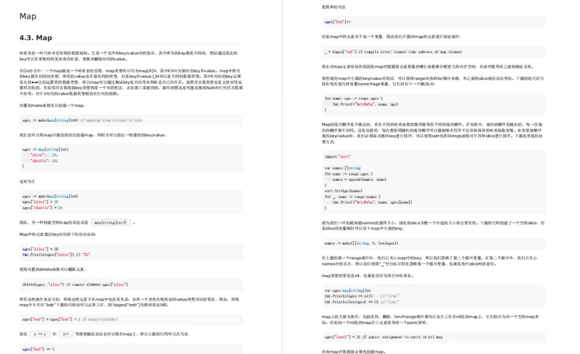Click code line "var ages map[string]int"

(347, 291)
